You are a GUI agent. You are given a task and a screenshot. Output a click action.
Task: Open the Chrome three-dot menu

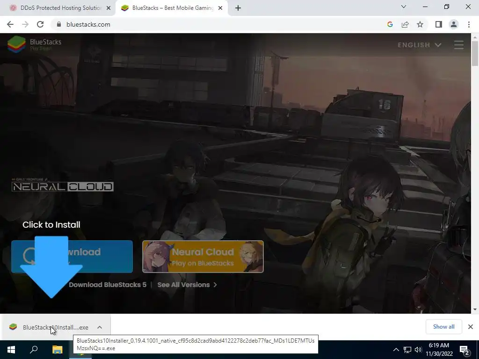point(469,24)
